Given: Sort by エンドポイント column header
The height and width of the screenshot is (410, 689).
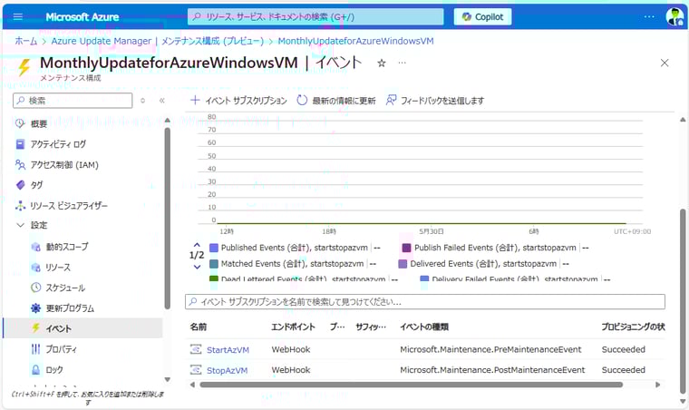Looking at the screenshot, I should pyautogui.click(x=293, y=327).
